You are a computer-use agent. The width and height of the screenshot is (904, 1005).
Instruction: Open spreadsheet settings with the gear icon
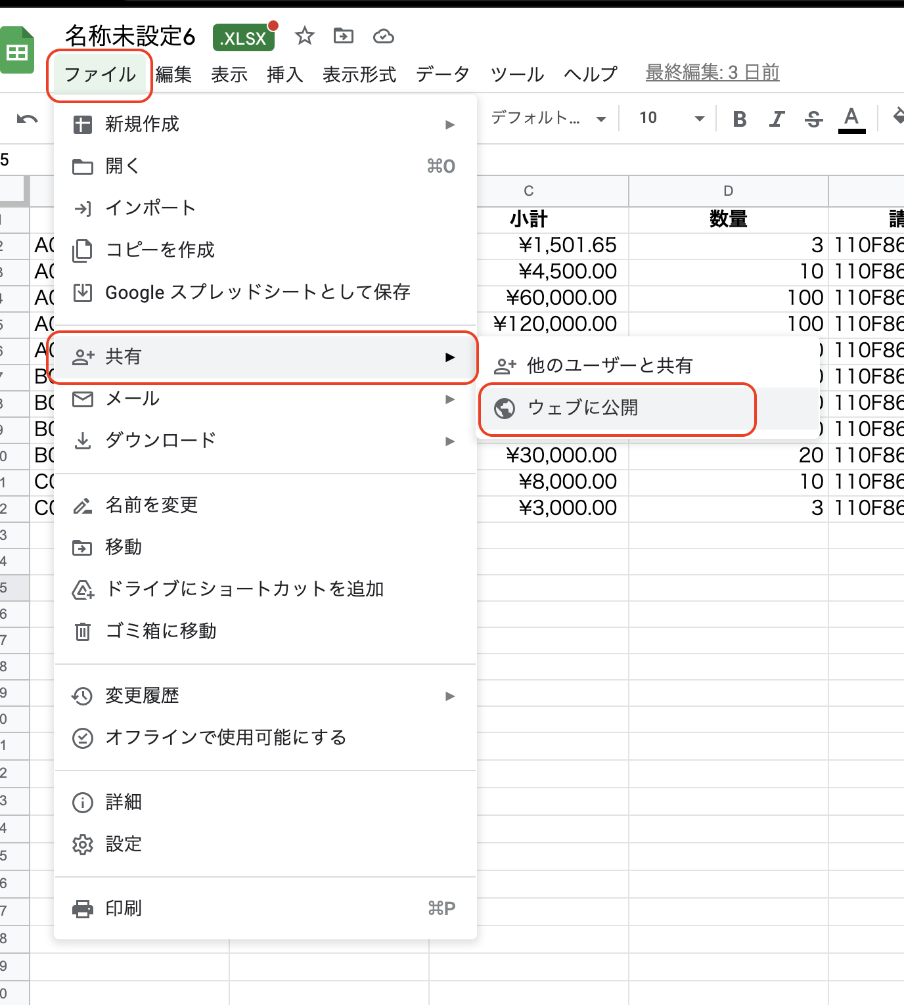pos(123,844)
